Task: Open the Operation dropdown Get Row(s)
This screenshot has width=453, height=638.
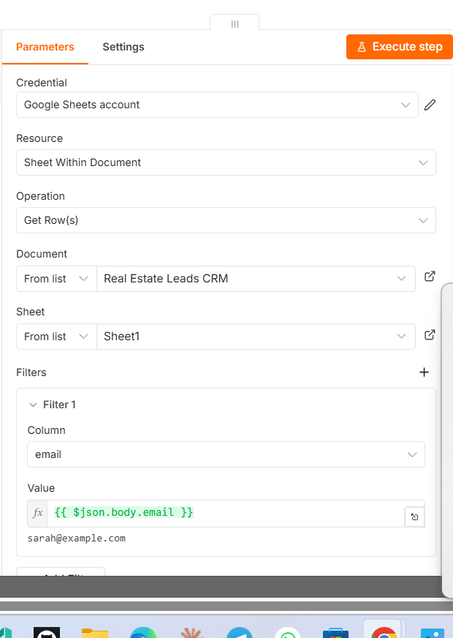Action: (226, 220)
